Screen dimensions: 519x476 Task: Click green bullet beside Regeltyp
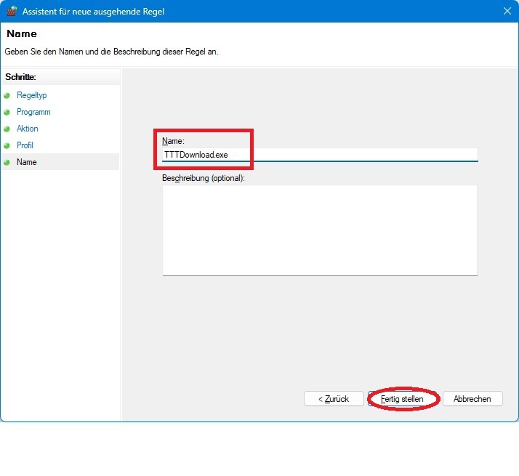pos(7,96)
